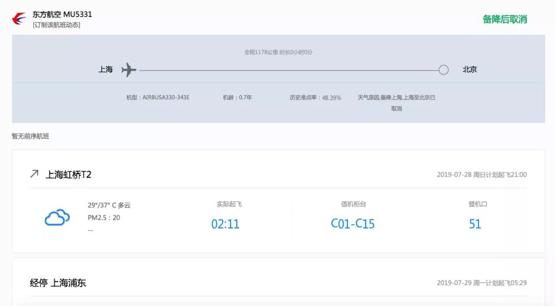Click the 备降后取消 flight status label

(505, 19)
